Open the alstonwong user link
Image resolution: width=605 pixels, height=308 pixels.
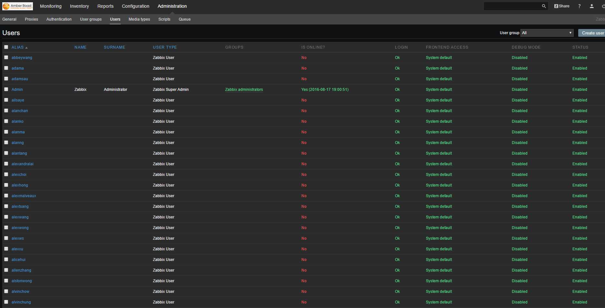(x=22, y=281)
